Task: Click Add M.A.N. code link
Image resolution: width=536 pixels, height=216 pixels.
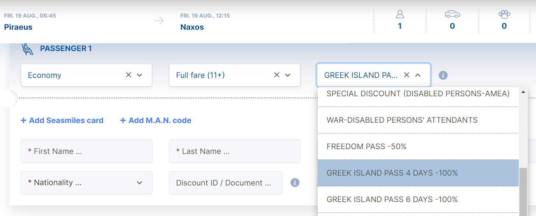Action: 156,120
